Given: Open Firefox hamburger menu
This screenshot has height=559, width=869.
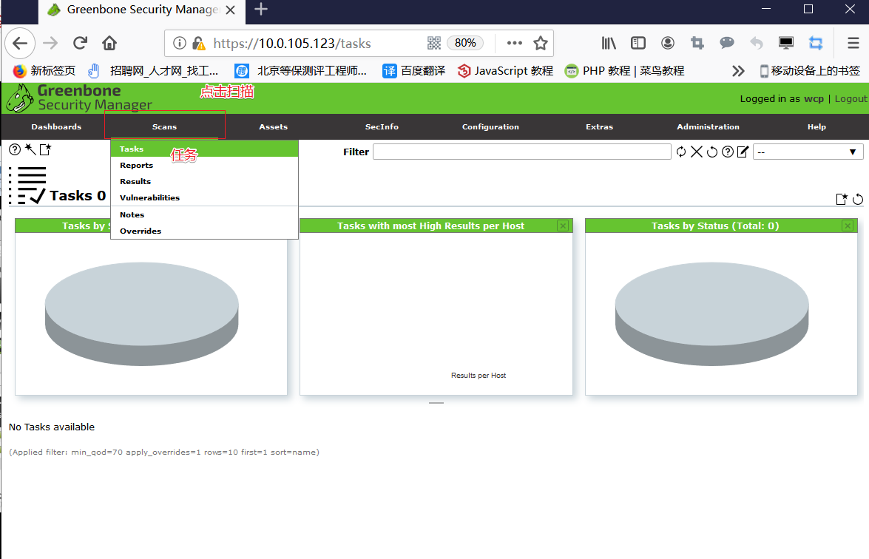Looking at the screenshot, I should [853, 43].
